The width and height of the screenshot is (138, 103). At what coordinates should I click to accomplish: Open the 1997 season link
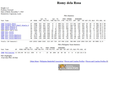3,37
